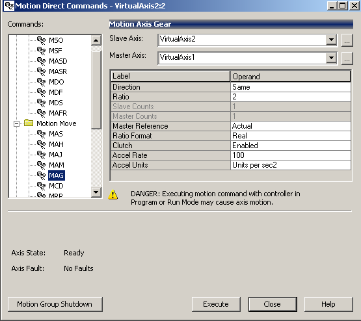Click the MSF command icon
The height and width of the screenshot is (321, 361).
pos(42,51)
